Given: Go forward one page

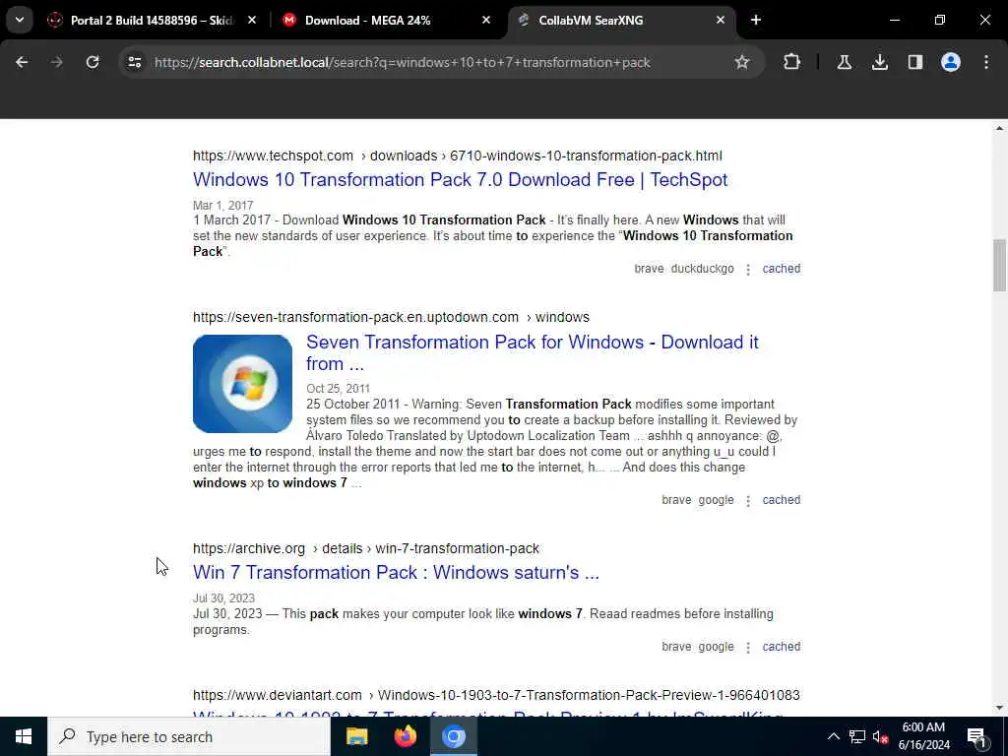Looking at the screenshot, I should click(x=57, y=62).
